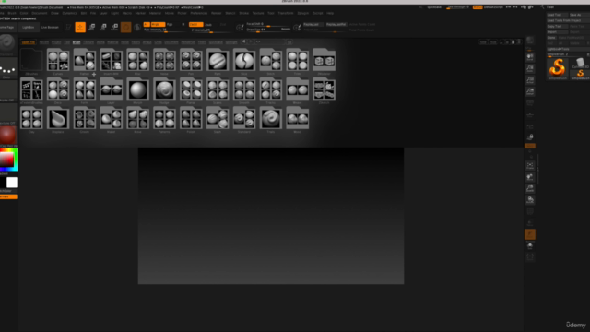Open the Curves brush folder
Image resolution: width=590 pixels, height=332 pixels.
(58, 60)
